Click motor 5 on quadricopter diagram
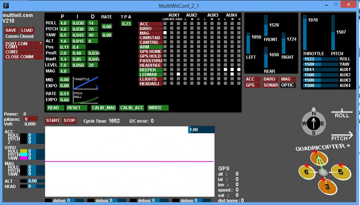Viewport: 360px width, 205px height. (341, 172)
